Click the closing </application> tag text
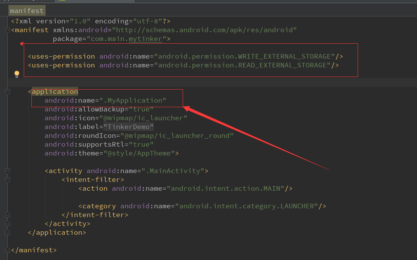 pos(57,232)
